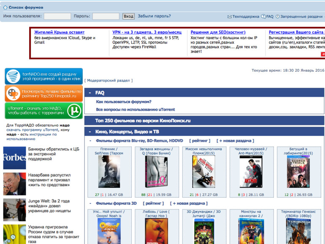Open Все вопросы по использованию uTorrent

pyautogui.click(x=135, y=109)
